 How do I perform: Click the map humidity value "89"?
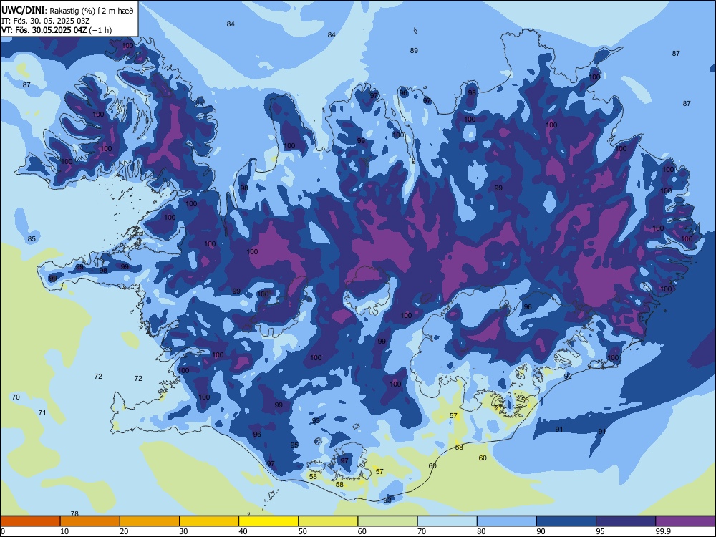click(x=414, y=51)
